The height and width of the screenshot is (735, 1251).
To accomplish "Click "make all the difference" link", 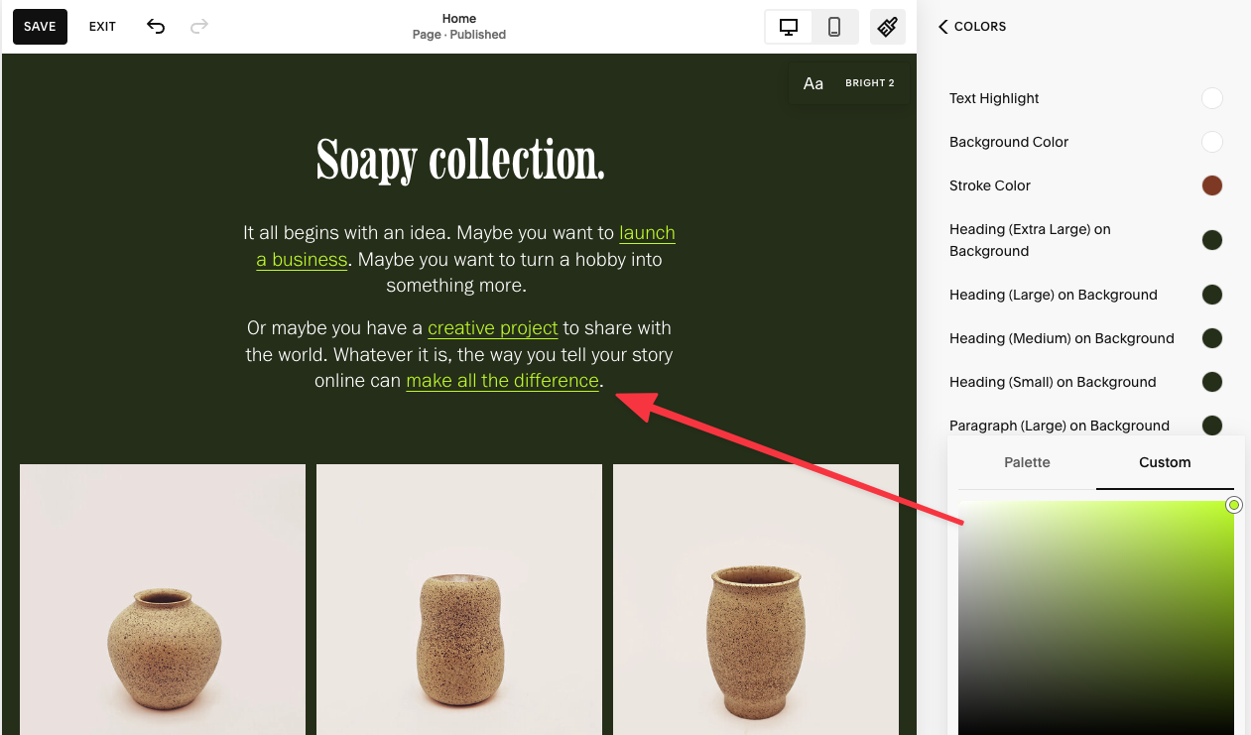I will [x=503, y=381].
